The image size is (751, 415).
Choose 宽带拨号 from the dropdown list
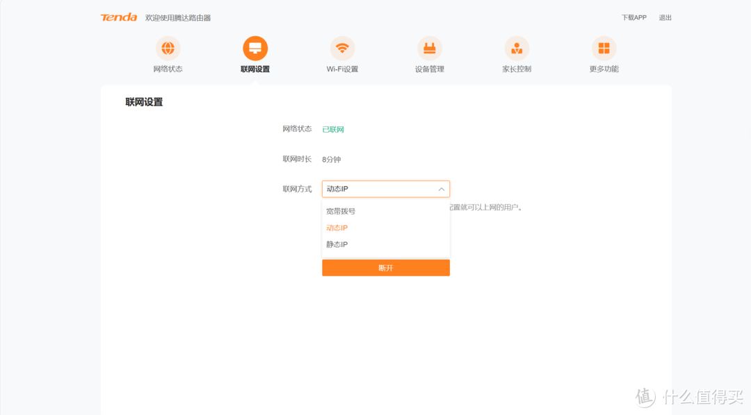[341, 211]
